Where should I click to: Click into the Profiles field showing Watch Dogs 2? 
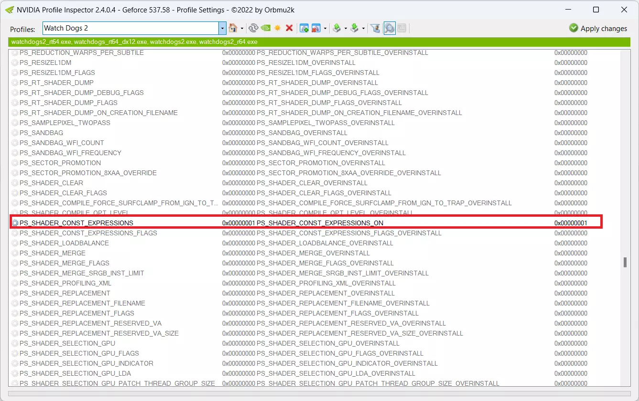[x=130, y=28]
